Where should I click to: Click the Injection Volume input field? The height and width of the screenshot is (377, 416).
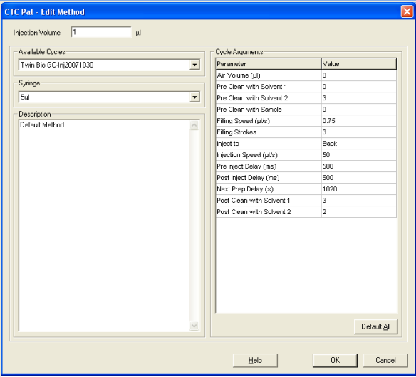tap(101, 32)
